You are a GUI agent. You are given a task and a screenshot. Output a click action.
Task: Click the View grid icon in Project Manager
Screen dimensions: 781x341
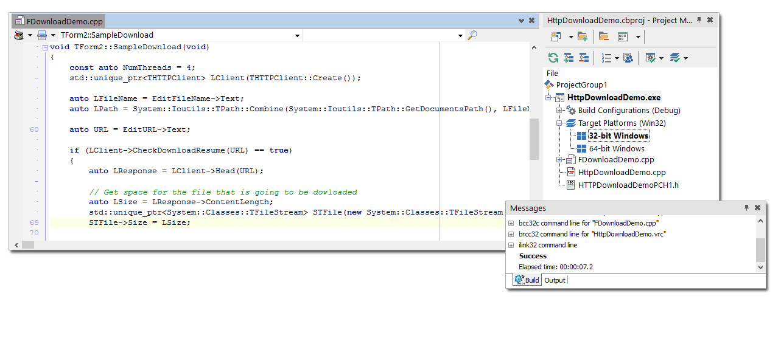623,37
